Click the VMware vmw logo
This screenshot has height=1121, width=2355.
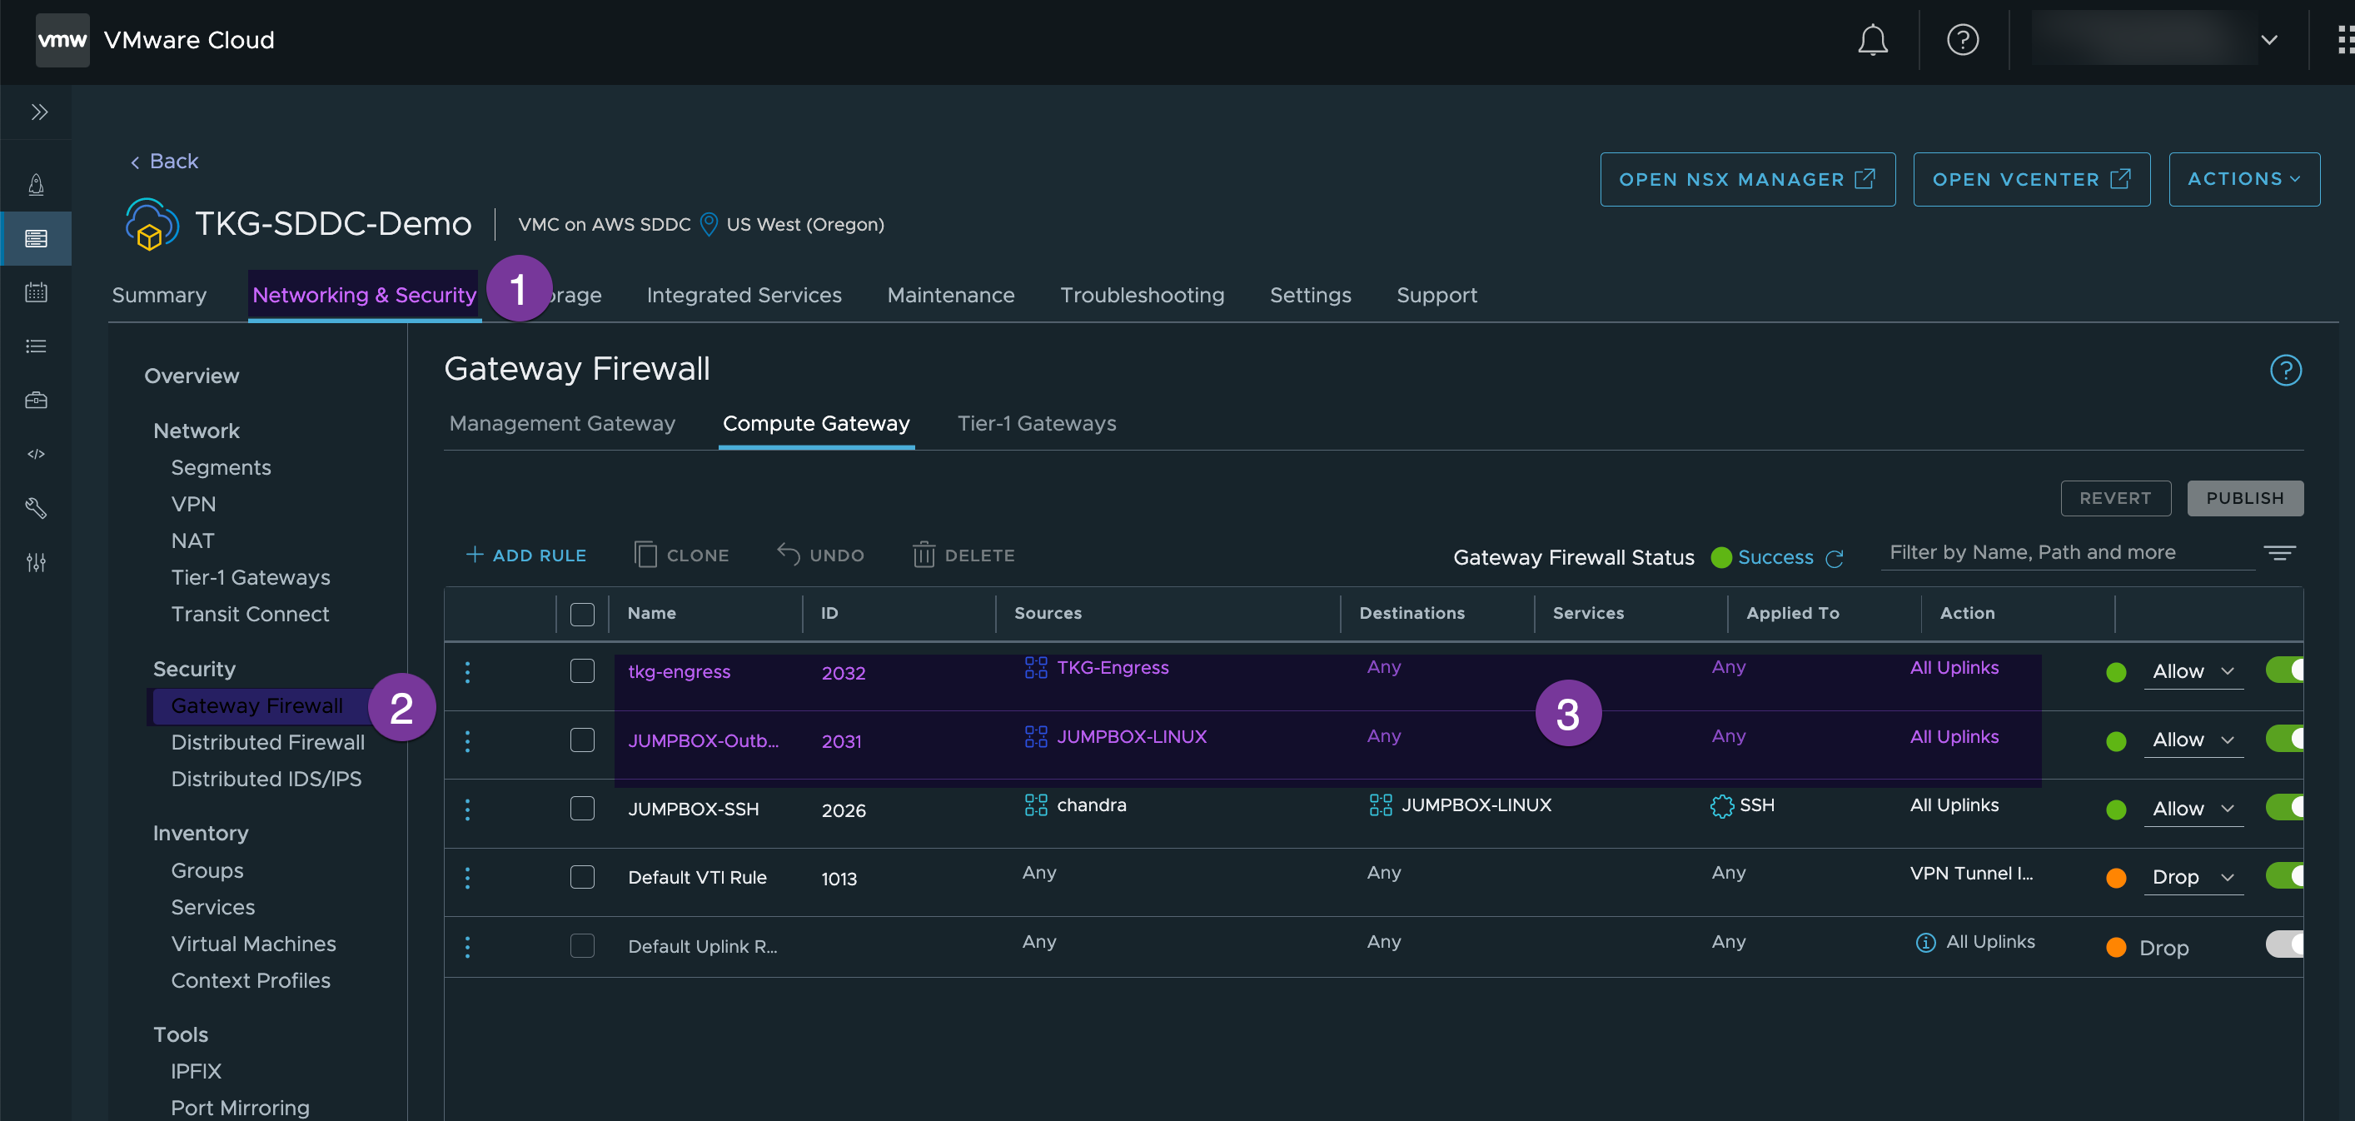click(62, 40)
